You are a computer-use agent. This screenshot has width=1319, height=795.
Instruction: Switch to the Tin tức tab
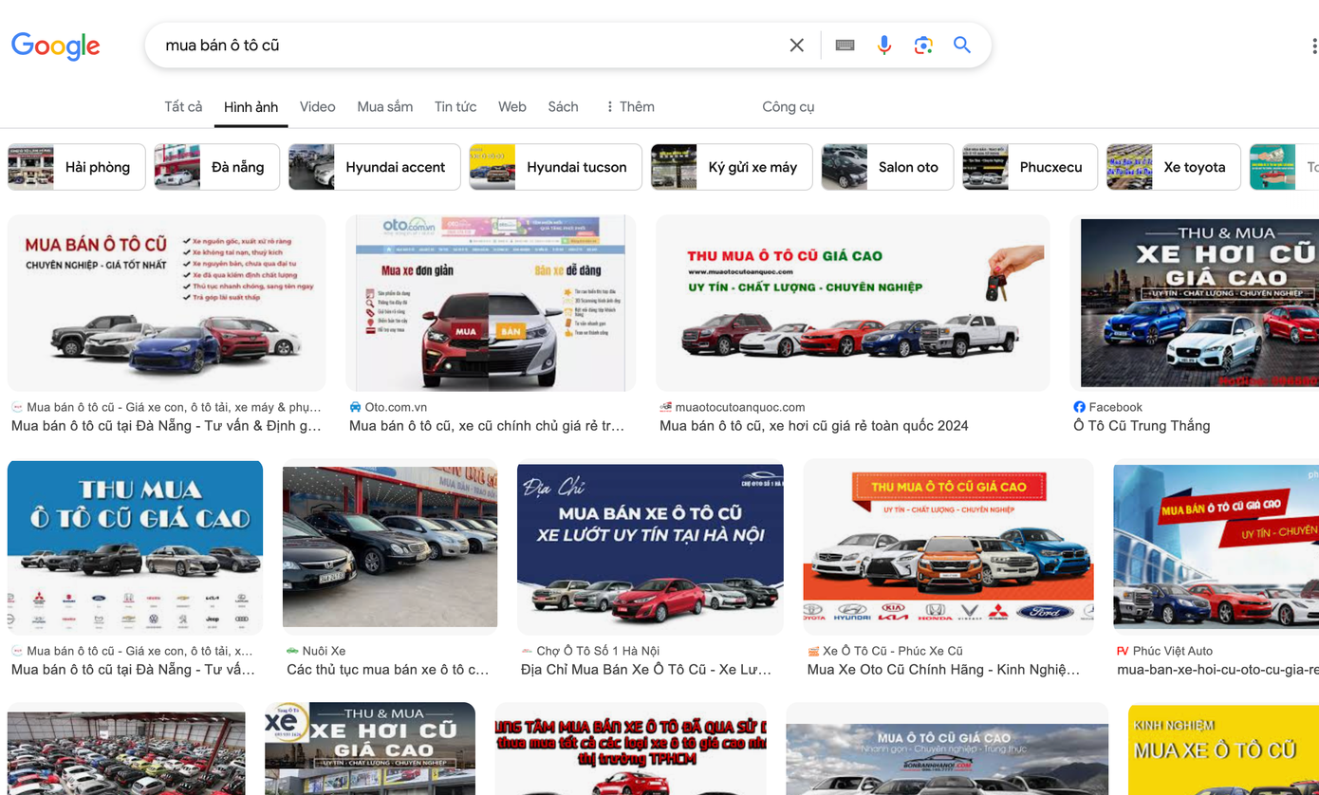point(455,107)
